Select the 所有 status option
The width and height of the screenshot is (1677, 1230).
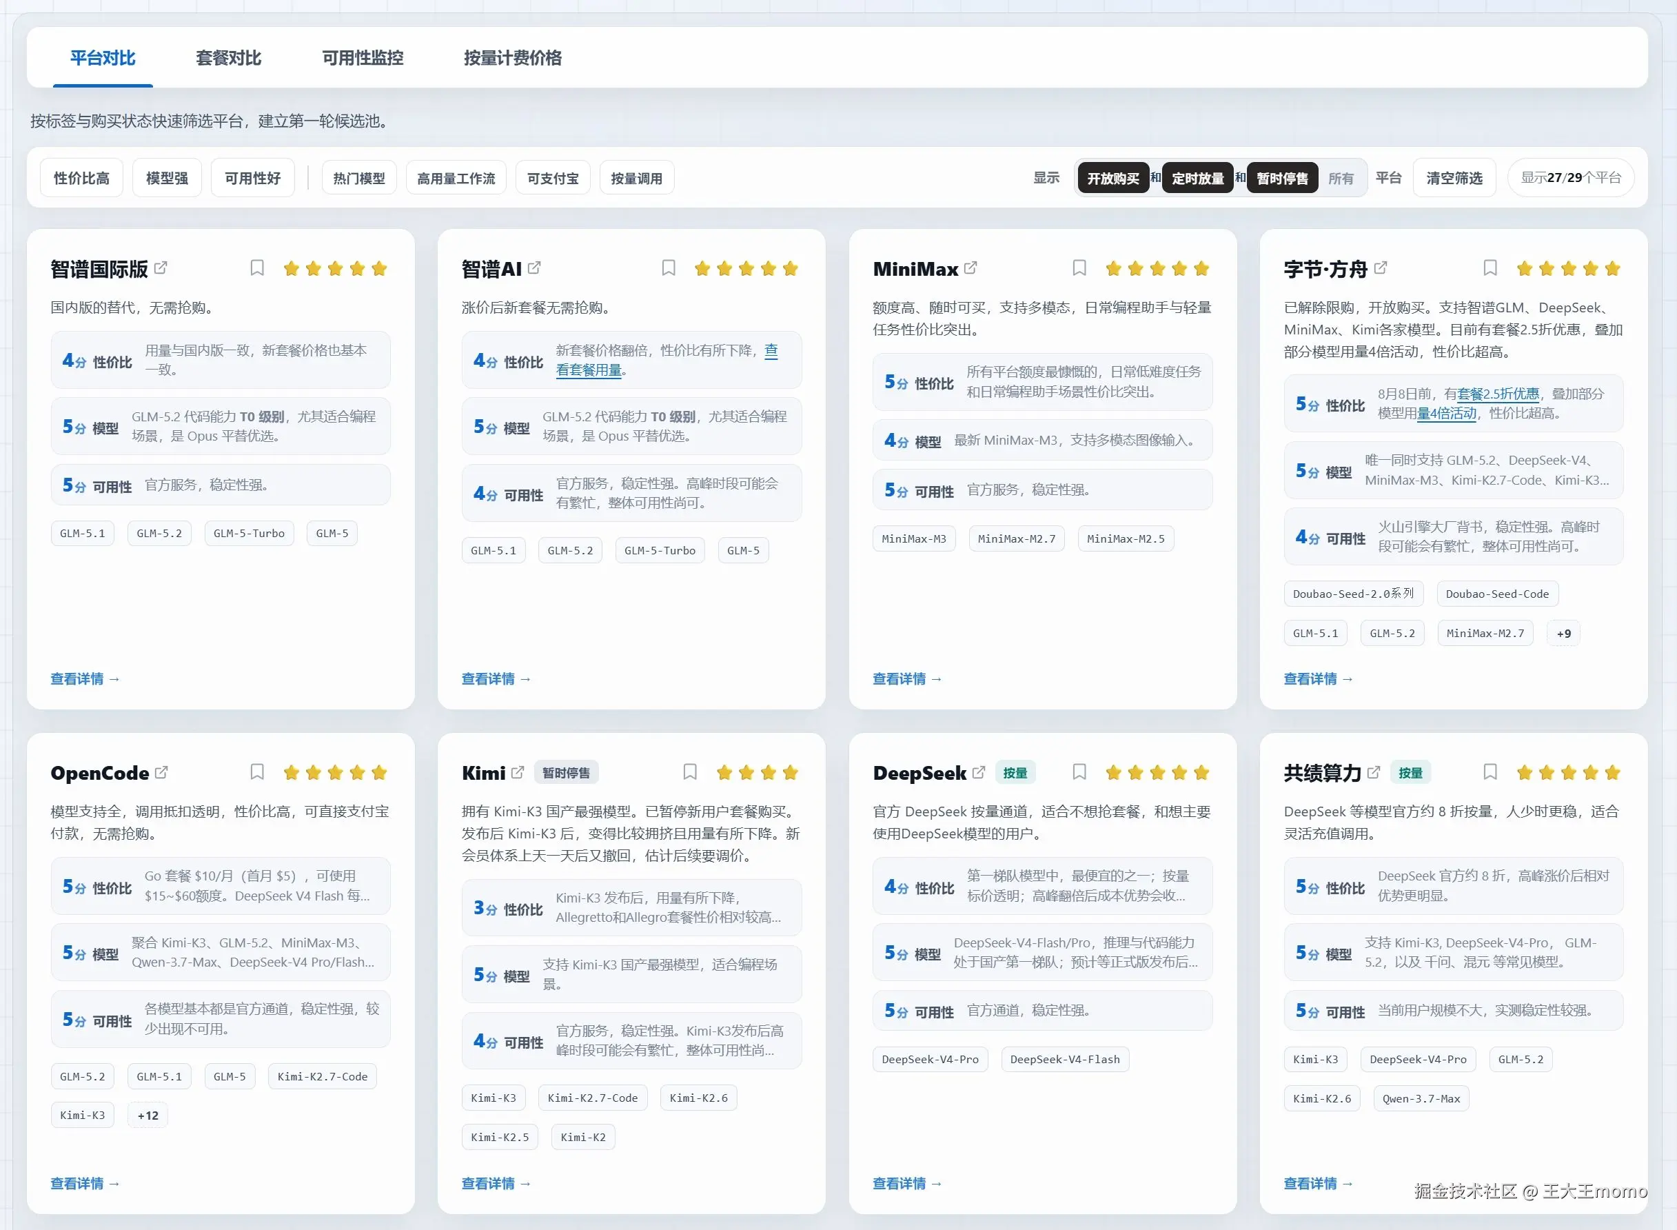pyautogui.click(x=1341, y=178)
